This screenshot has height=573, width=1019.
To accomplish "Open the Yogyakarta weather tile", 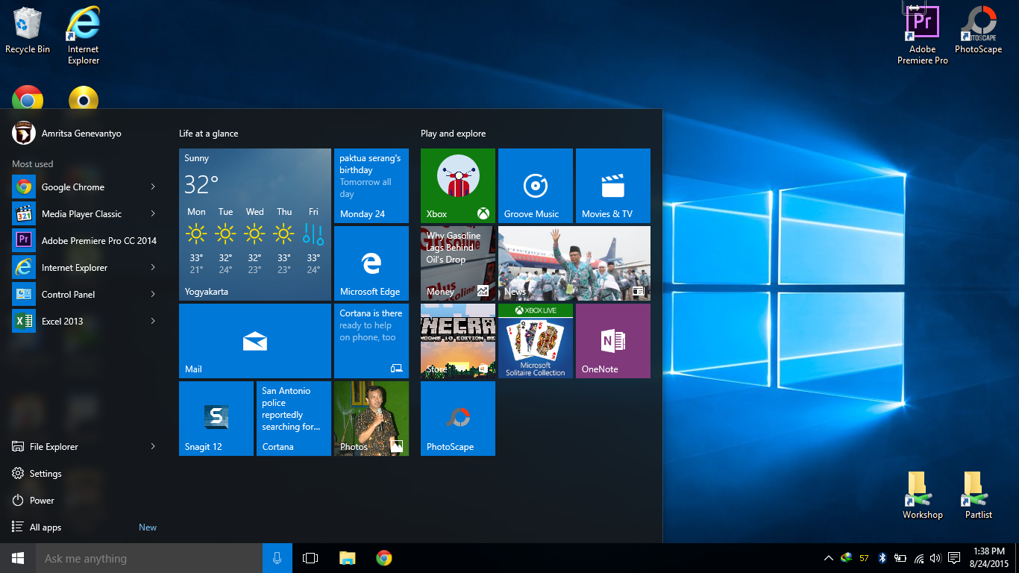I will pos(254,224).
